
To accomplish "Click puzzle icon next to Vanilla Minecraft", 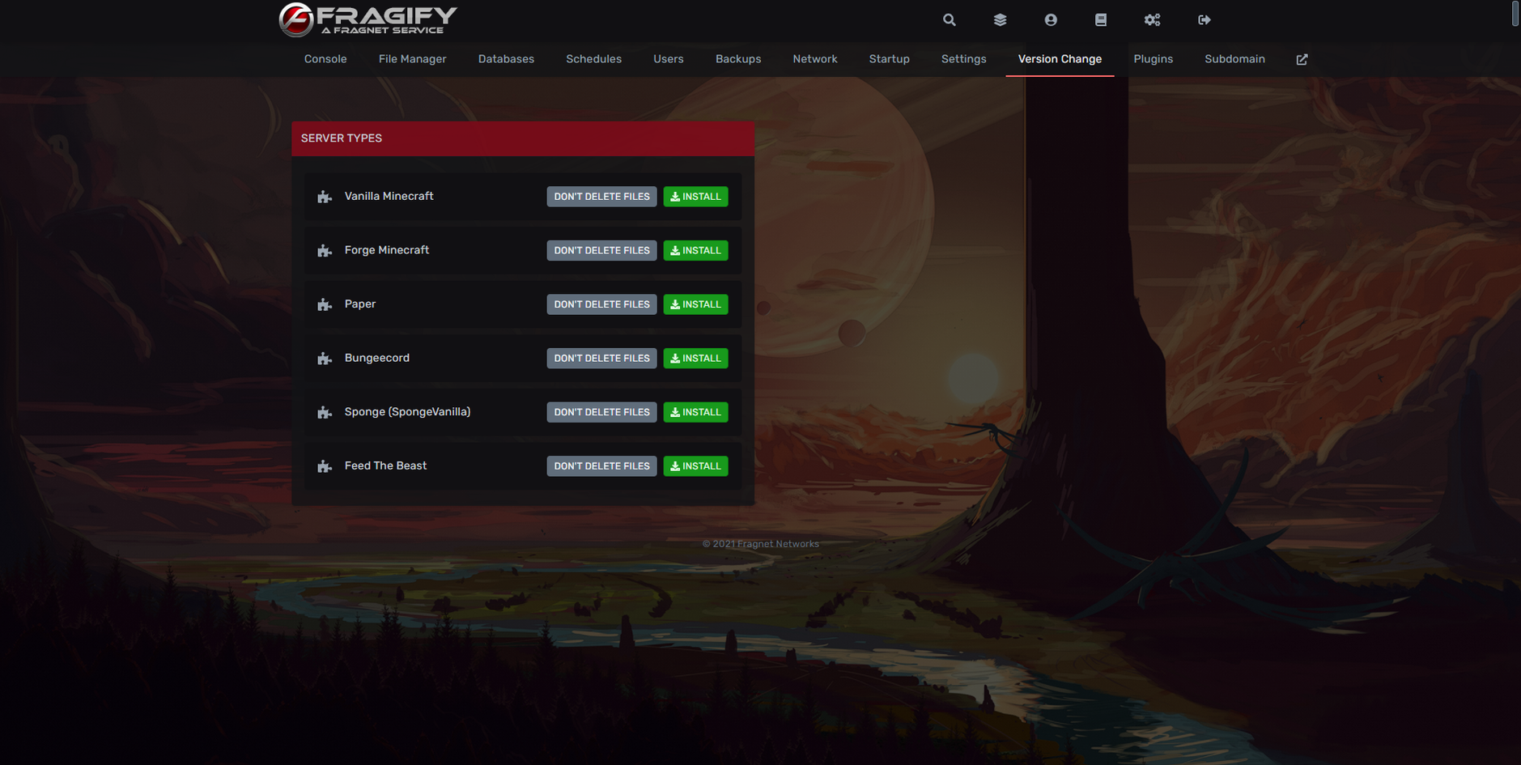I will [x=325, y=197].
